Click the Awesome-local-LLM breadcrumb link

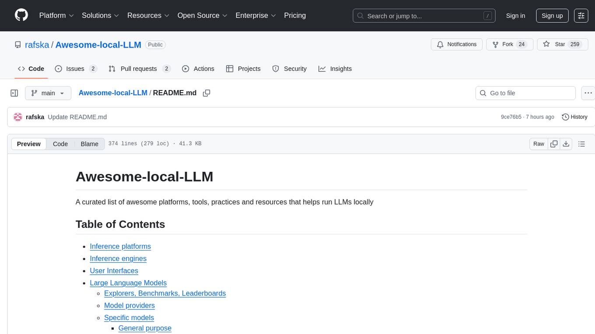pos(113,93)
